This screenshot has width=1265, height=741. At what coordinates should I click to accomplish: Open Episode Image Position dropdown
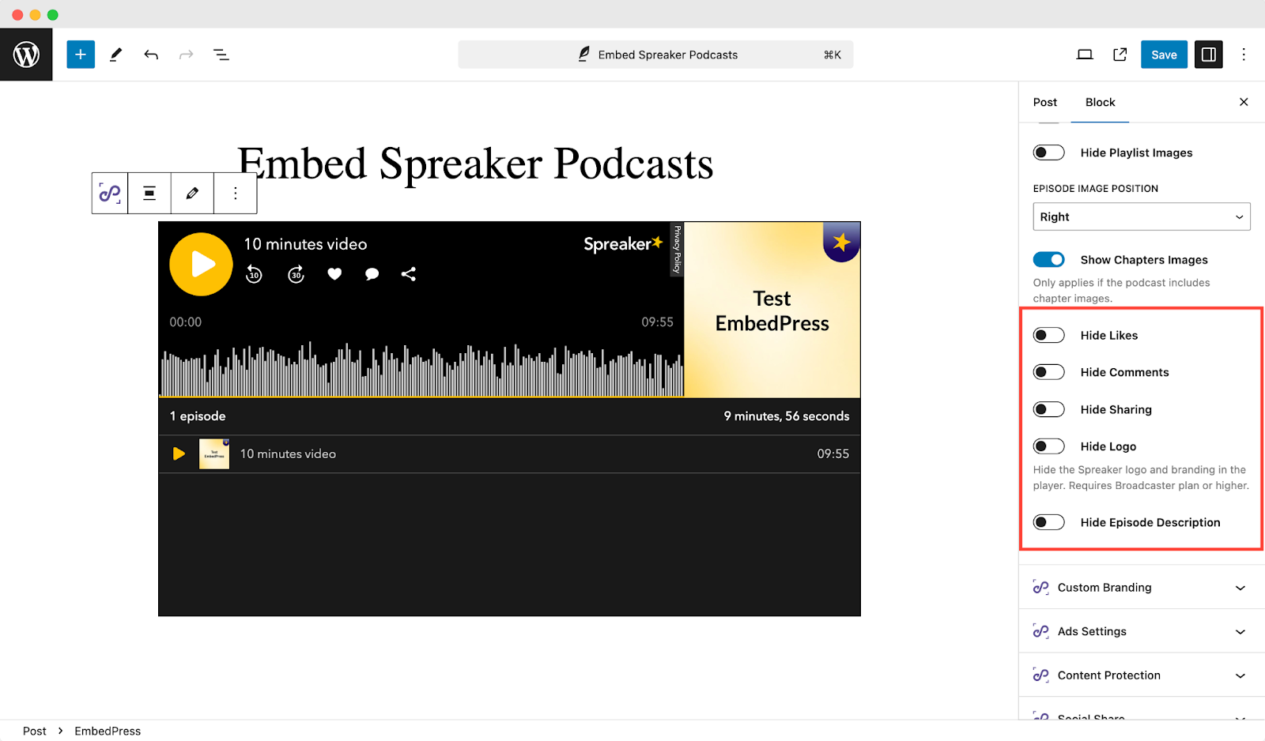coord(1142,216)
